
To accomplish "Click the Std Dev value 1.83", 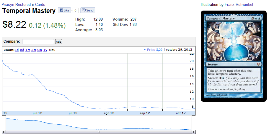I will click(133, 24).
